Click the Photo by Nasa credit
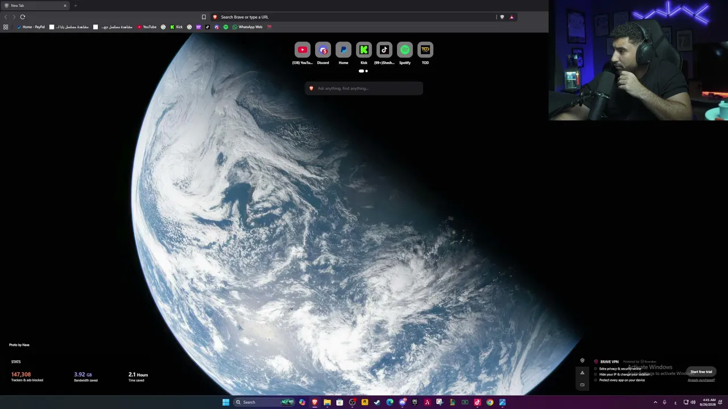728x409 pixels. tap(19, 345)
